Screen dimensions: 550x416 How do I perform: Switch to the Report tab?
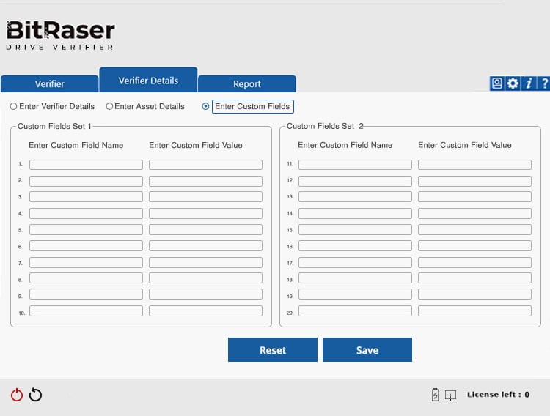(247, 83)
